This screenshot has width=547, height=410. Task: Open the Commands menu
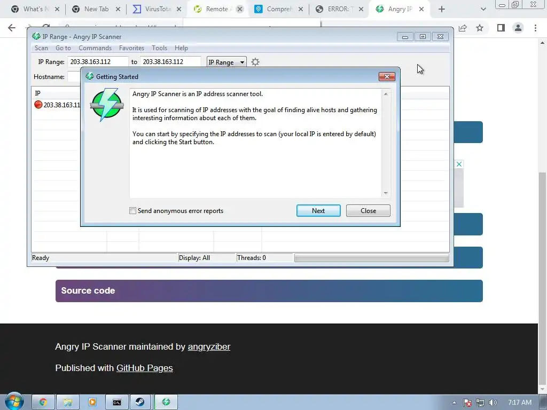pyautogui.click(x=95, y=48)
